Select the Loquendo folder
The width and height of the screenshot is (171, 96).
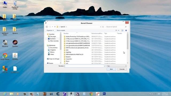click(x=69, y=59)
